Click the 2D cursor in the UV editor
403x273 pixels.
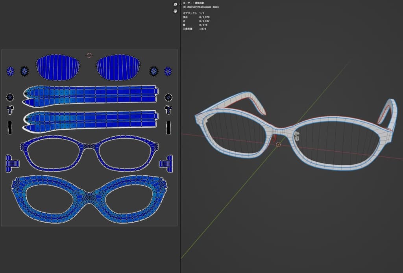[89, 56]
